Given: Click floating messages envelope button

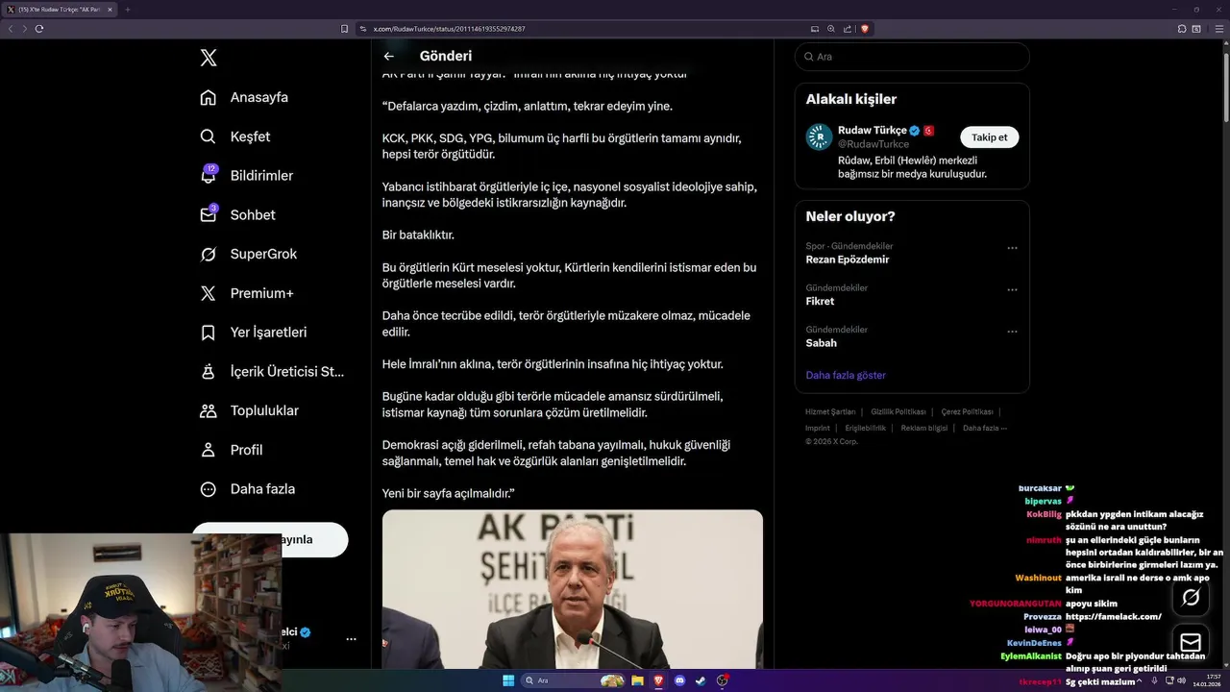Looking at the screenshot, I should pyautogui.click(x=1191, y=643).
